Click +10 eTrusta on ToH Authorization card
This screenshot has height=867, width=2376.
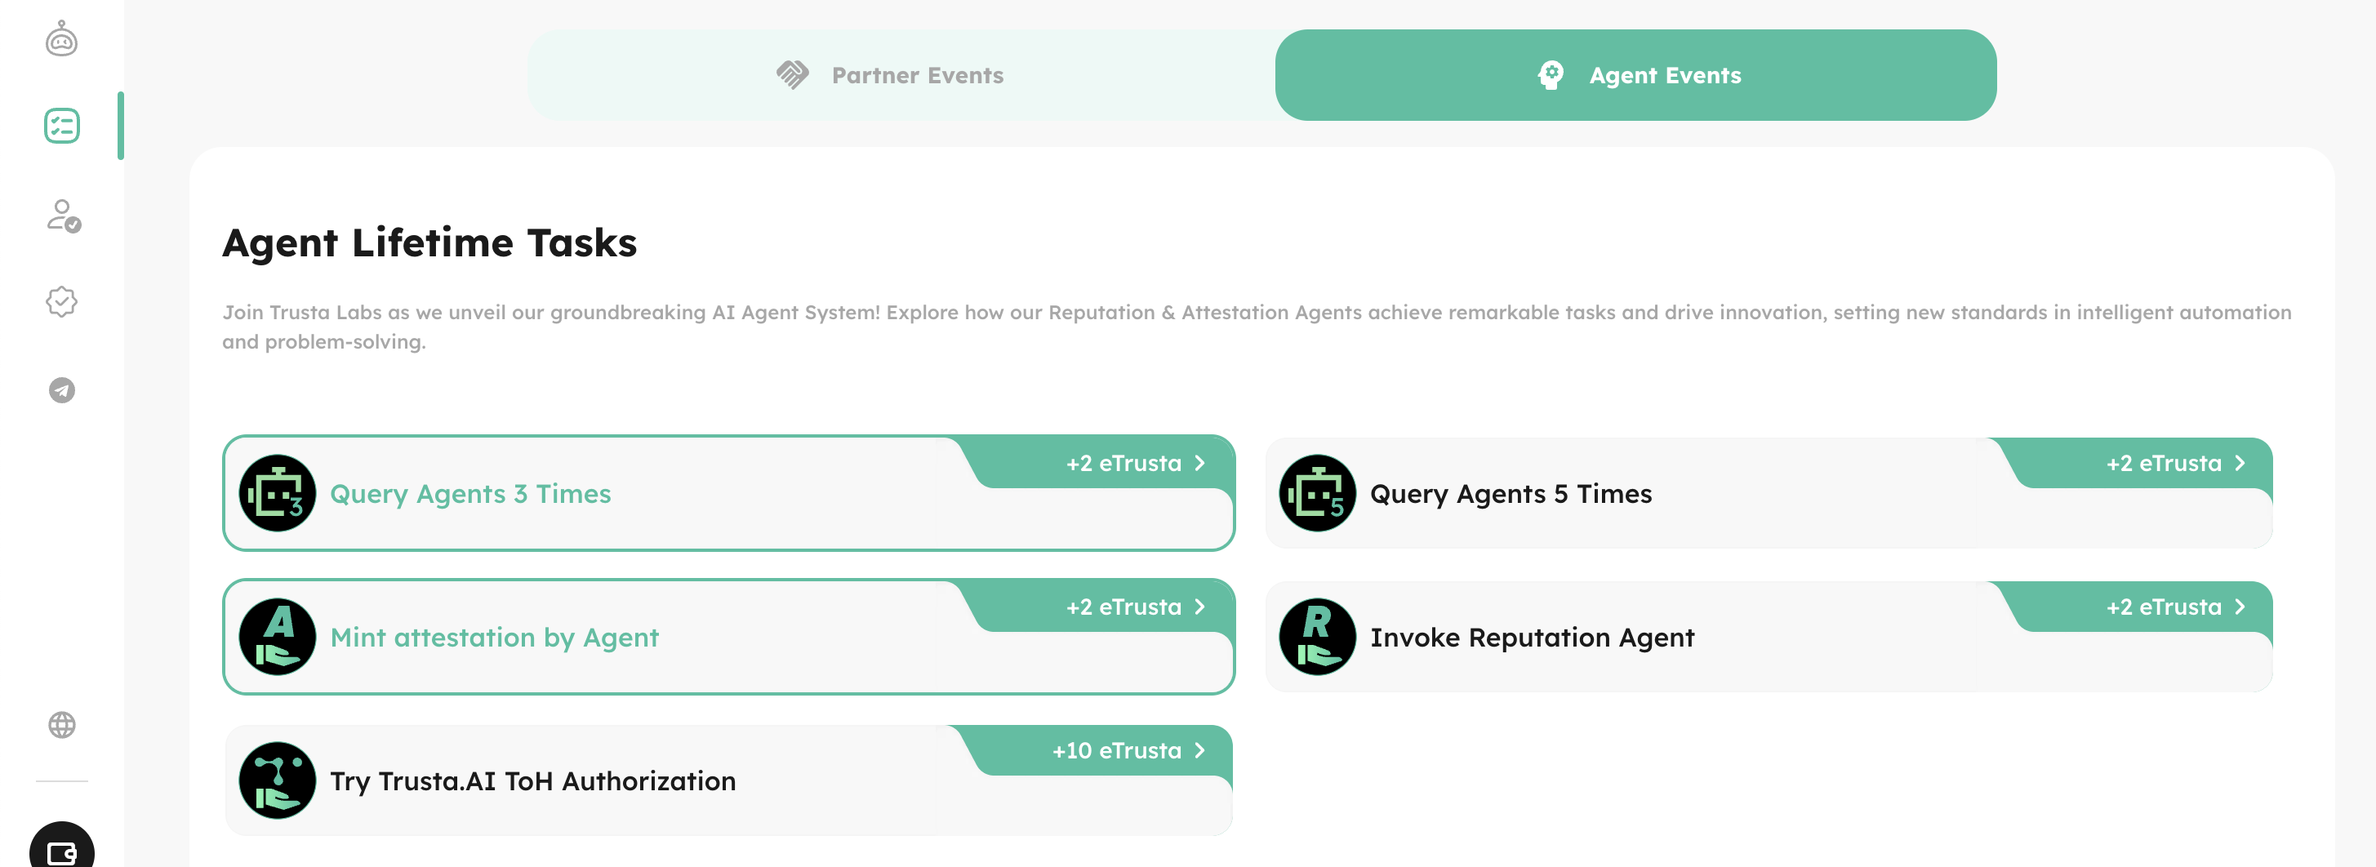[1116, 751]
